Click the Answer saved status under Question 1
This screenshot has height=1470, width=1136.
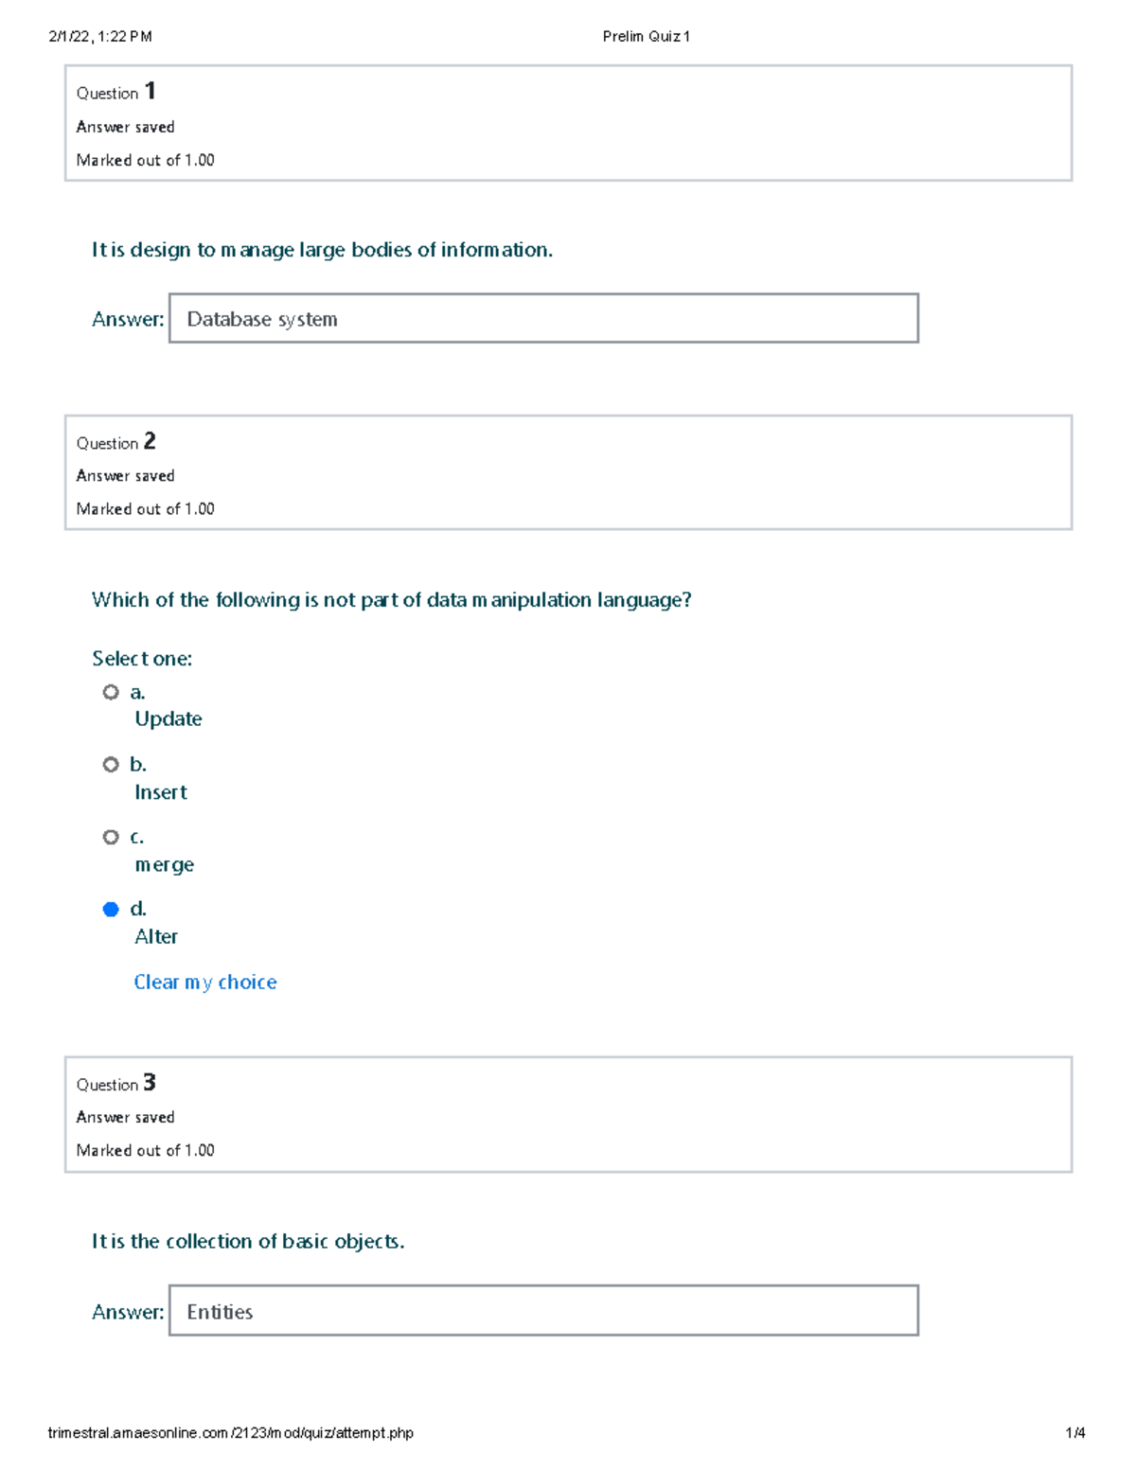[125, 126]
